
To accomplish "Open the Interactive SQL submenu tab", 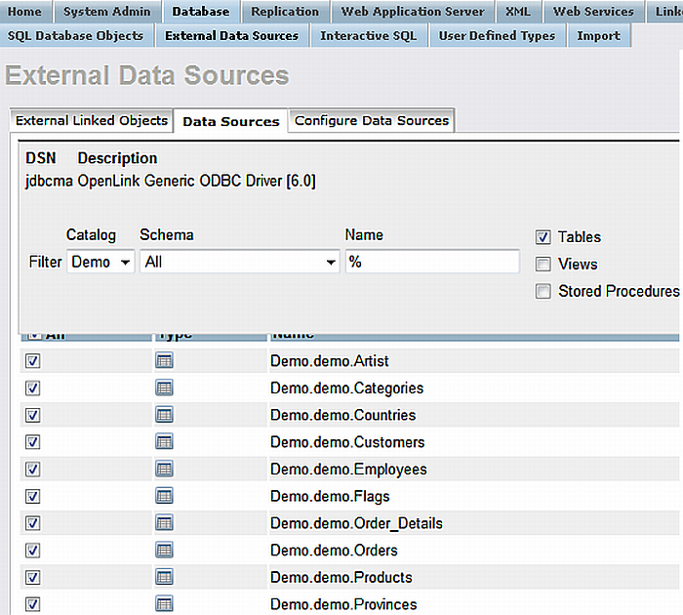I will pos(368,35).
